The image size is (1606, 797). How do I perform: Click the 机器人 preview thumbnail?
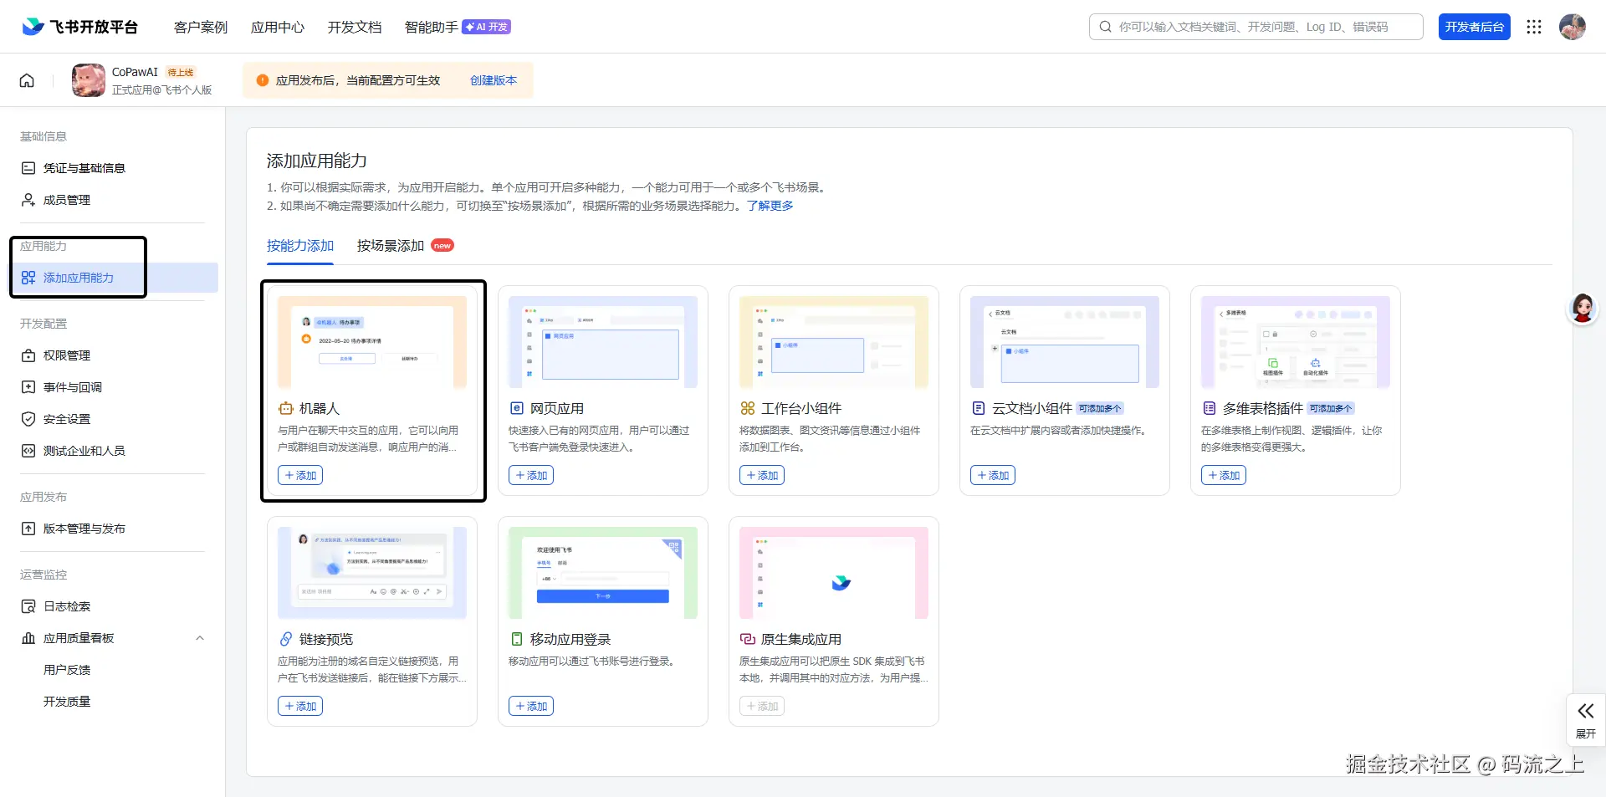(372, 342)
